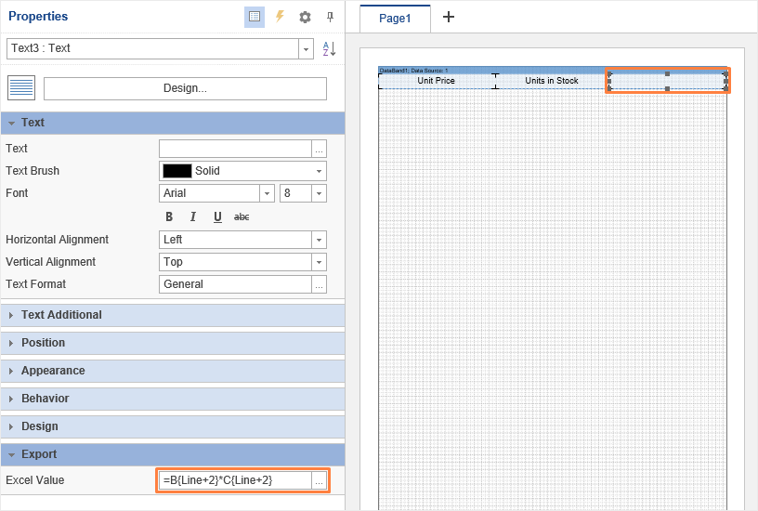Toggle underline font style
Viewport: 758px width, 511px height.
click(x=217, y=216)
